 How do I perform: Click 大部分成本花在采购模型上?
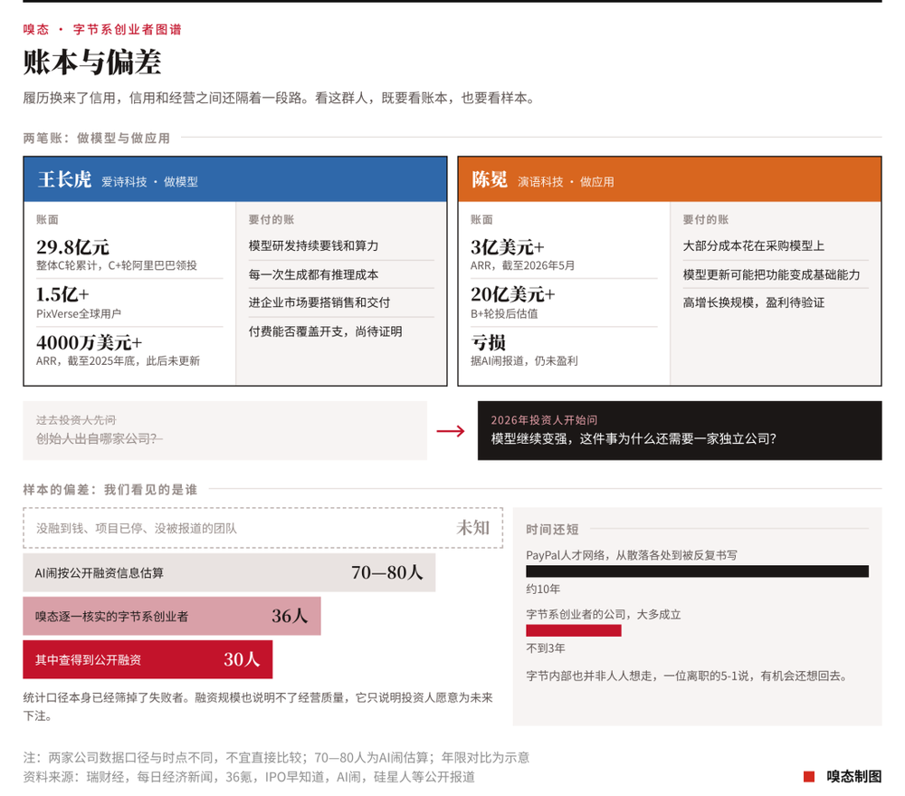(x=753, y=245)
